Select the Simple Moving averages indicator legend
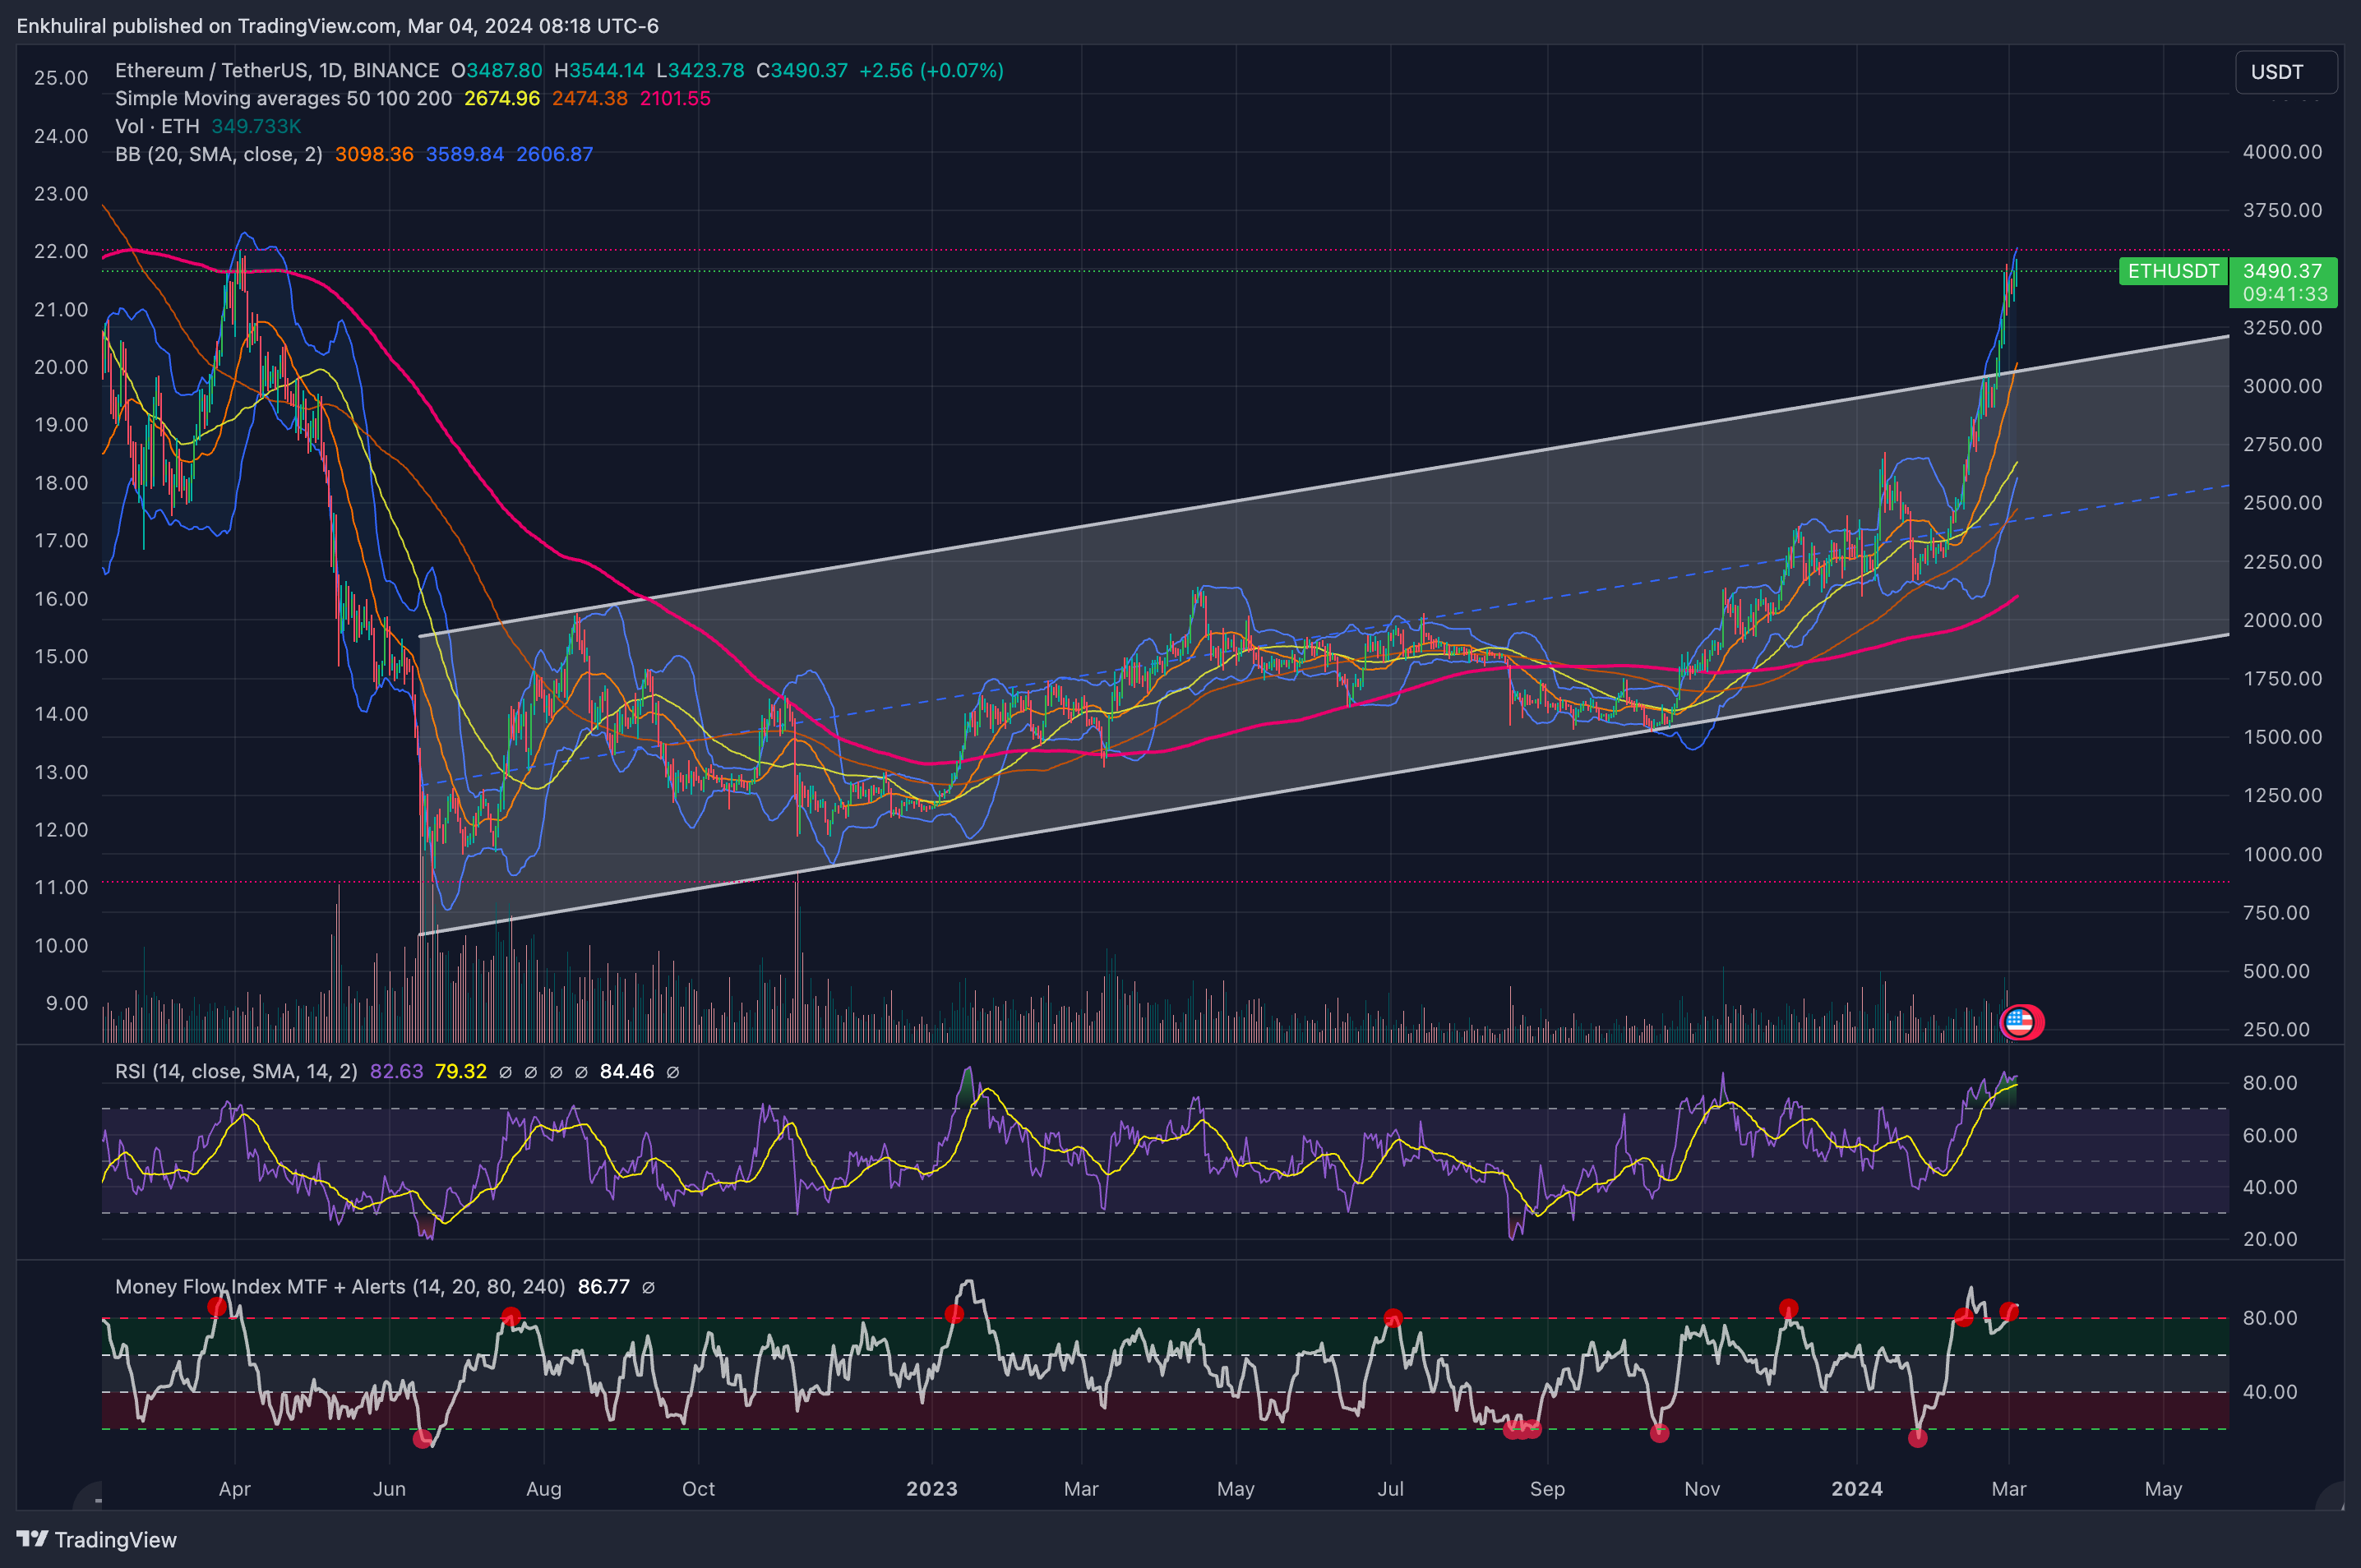Screen dimensions: 2361x1568 pyautogui.click(x=283, y=99)
